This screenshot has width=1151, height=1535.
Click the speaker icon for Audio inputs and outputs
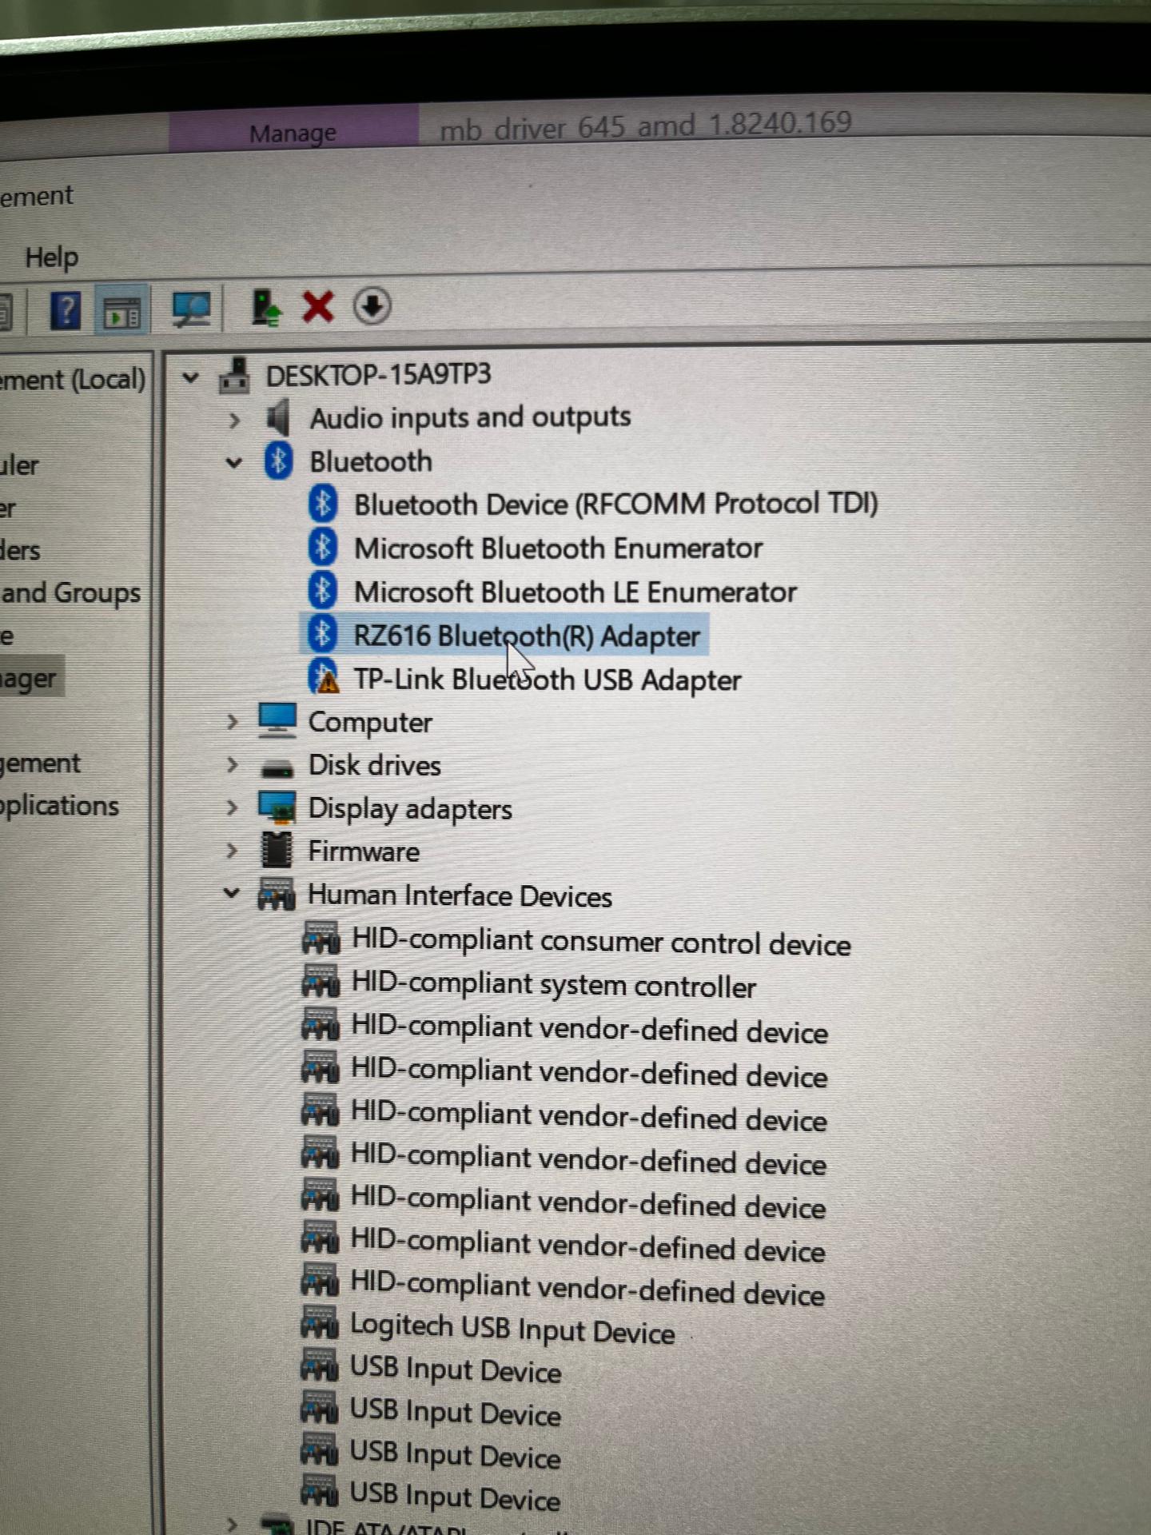tap(277, 418)
